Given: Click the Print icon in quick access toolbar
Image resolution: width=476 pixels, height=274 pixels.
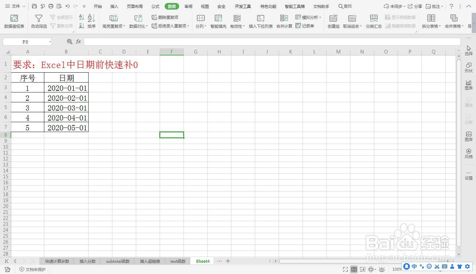Looking at the screenshot, I should point(51,6).
